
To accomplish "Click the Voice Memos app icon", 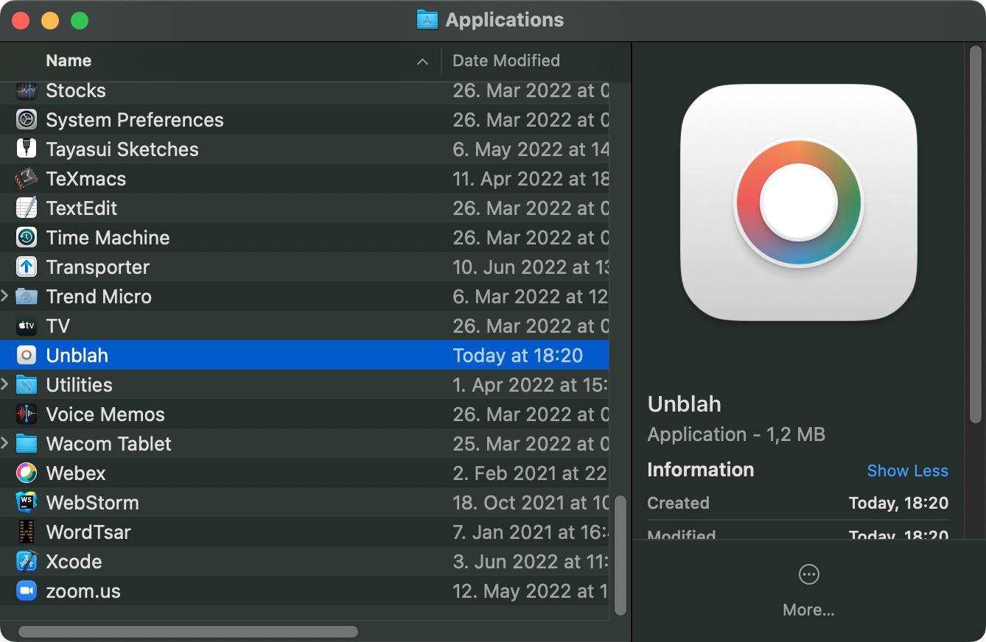I will [27, 415].
